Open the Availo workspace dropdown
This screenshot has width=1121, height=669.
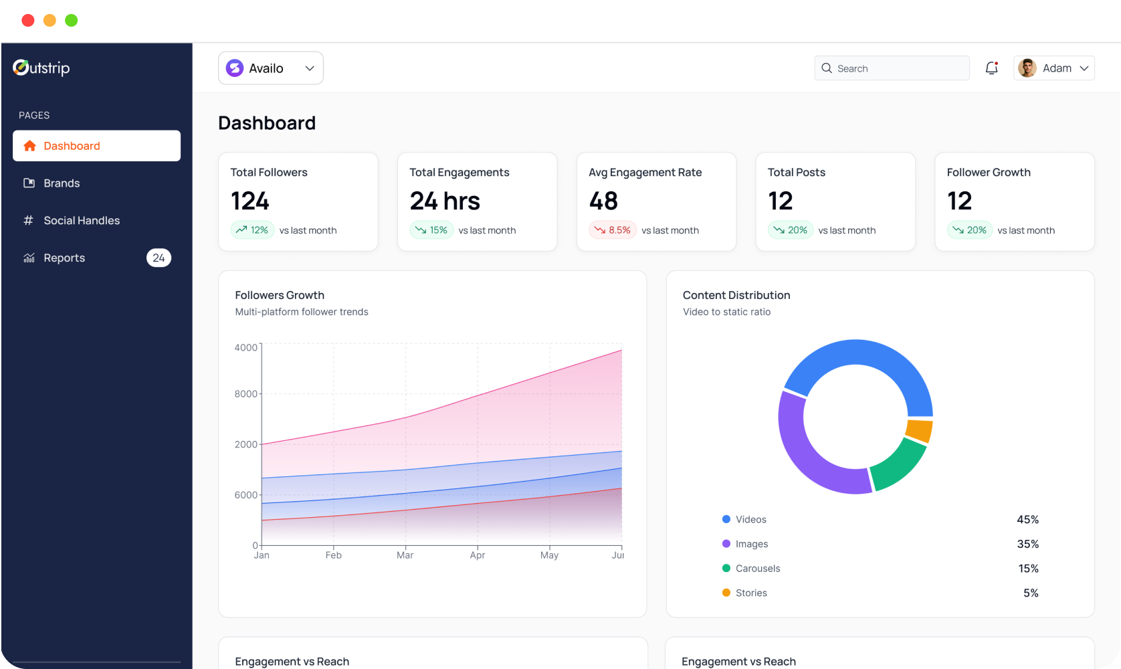tap(309, 68)
